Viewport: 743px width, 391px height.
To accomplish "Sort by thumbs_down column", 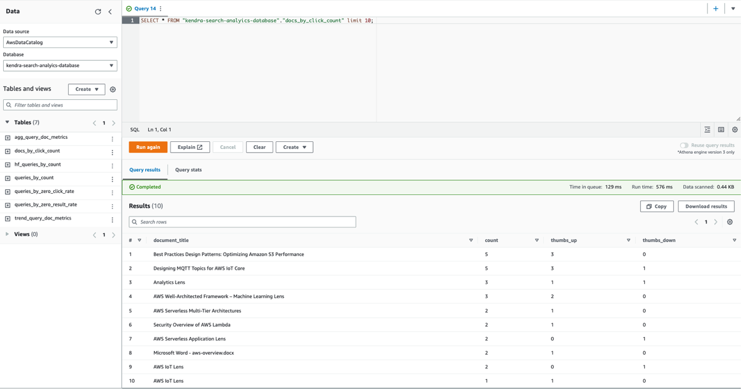I will coord(734,241).
